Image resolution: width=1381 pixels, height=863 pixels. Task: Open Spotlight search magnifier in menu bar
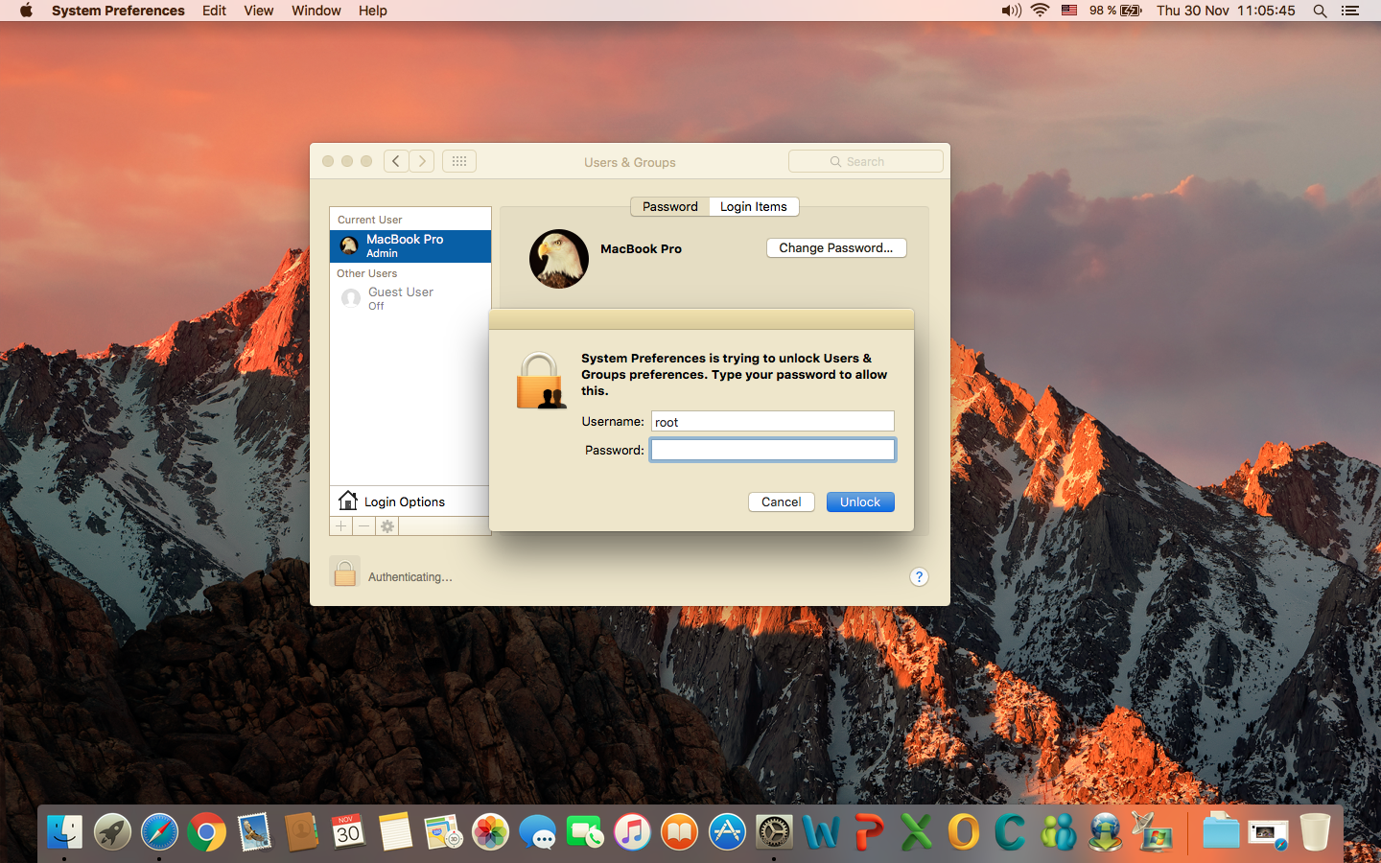click(x=1320, y=11)
